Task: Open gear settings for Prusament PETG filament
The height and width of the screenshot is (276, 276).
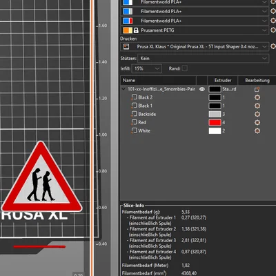Action: pos(273,30)
